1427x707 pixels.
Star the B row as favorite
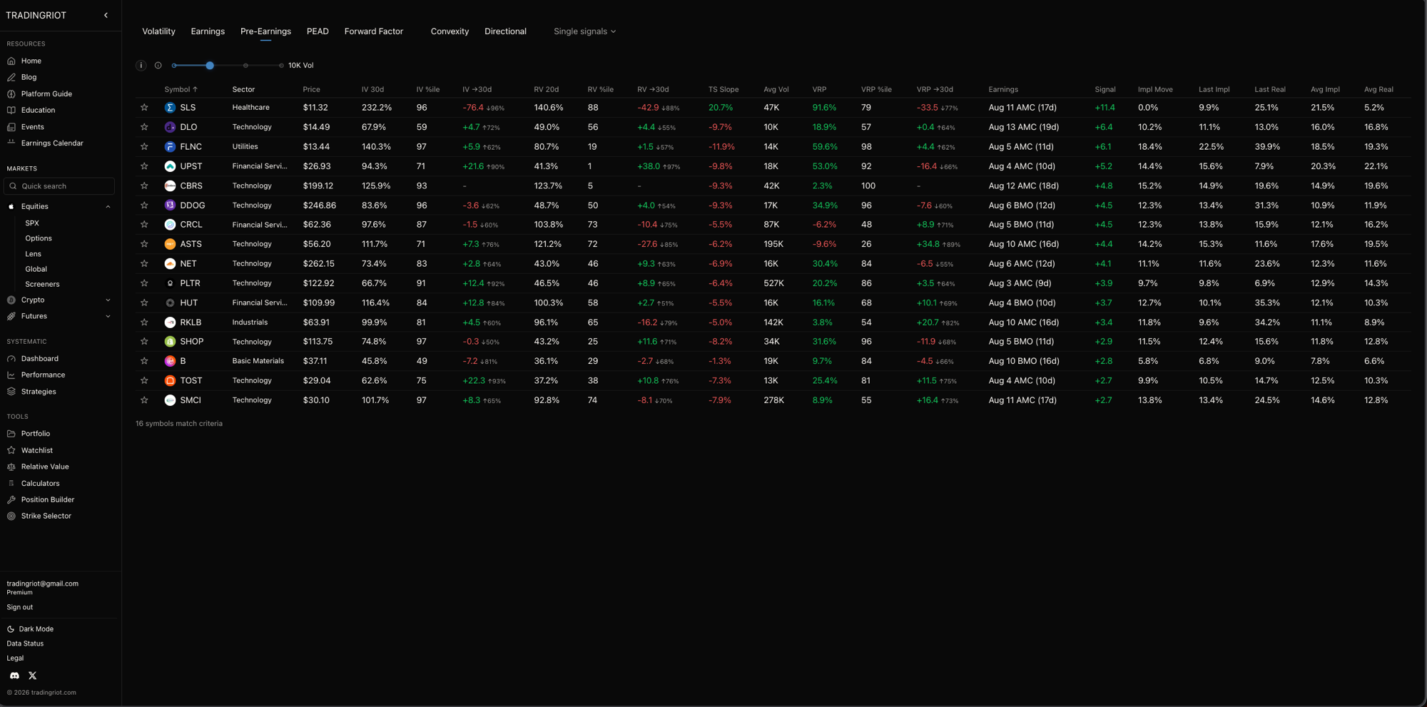click(144, 361)
